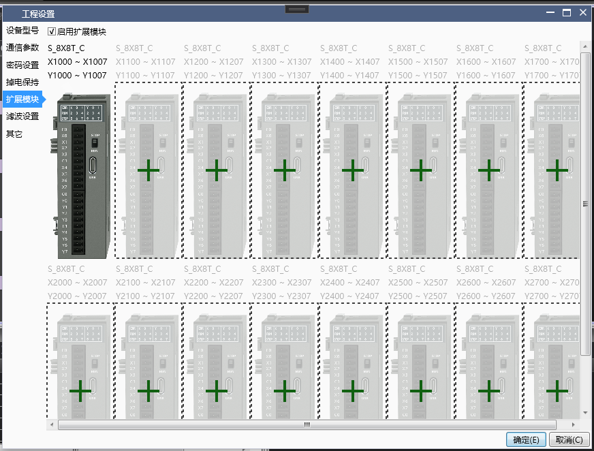
Task: Add expansion module in slot X2000~X2007
Action: (x=79, y=390)
